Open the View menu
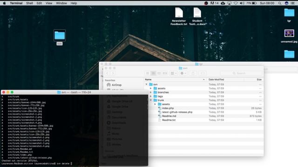Viewport: 298px width, 167px height. [48, 3]
